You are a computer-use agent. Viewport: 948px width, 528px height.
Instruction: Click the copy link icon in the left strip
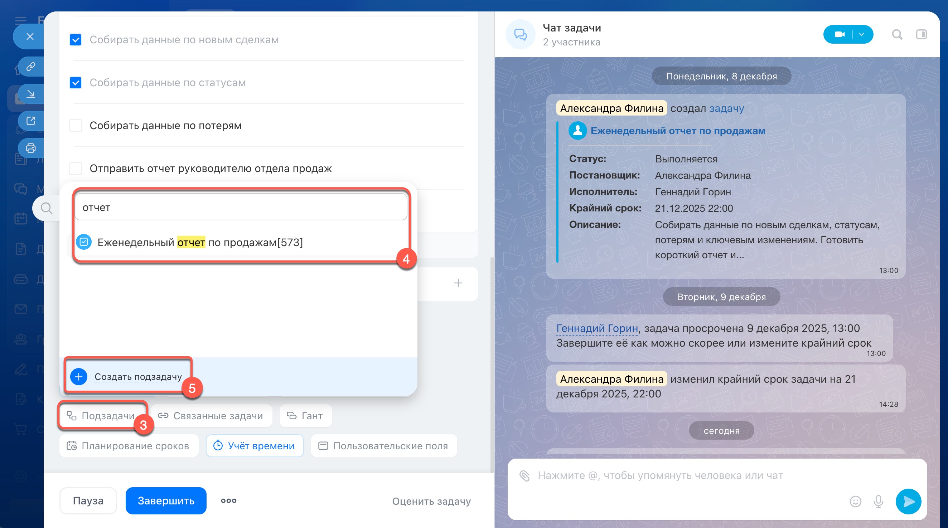pyautogui.click(x=31, y=67)
